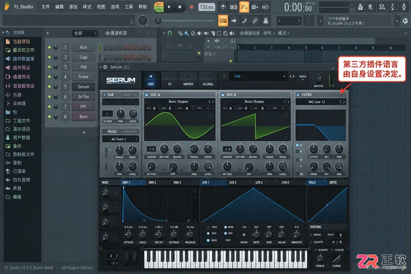Expand the AC Hum 1 noise selector arrow

pos(136,139)
